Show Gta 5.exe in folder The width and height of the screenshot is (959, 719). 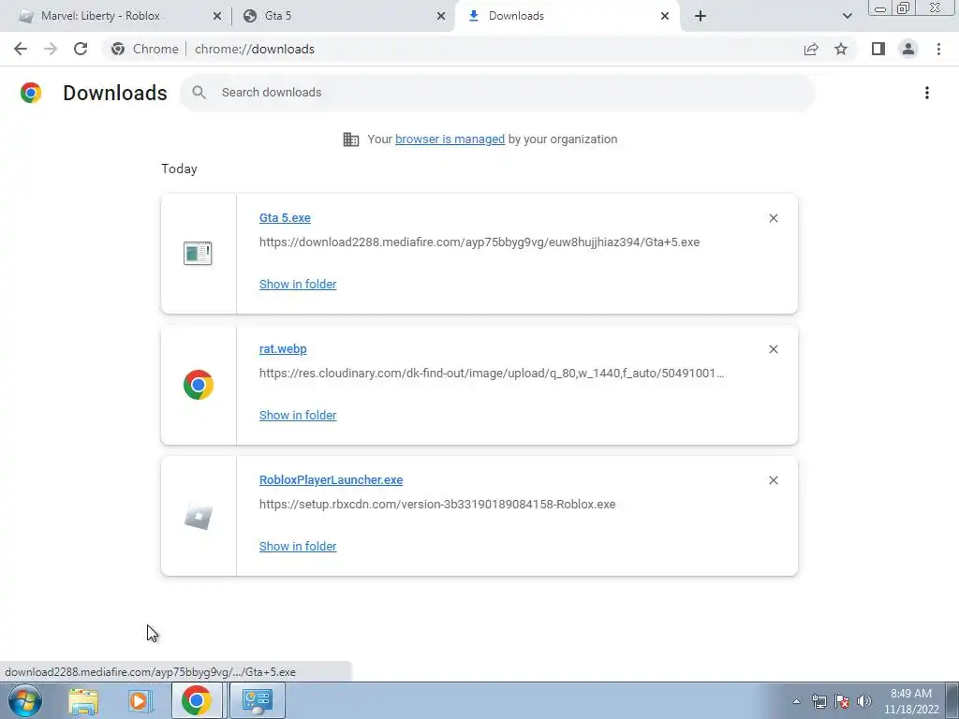click(x=298, y=284)
